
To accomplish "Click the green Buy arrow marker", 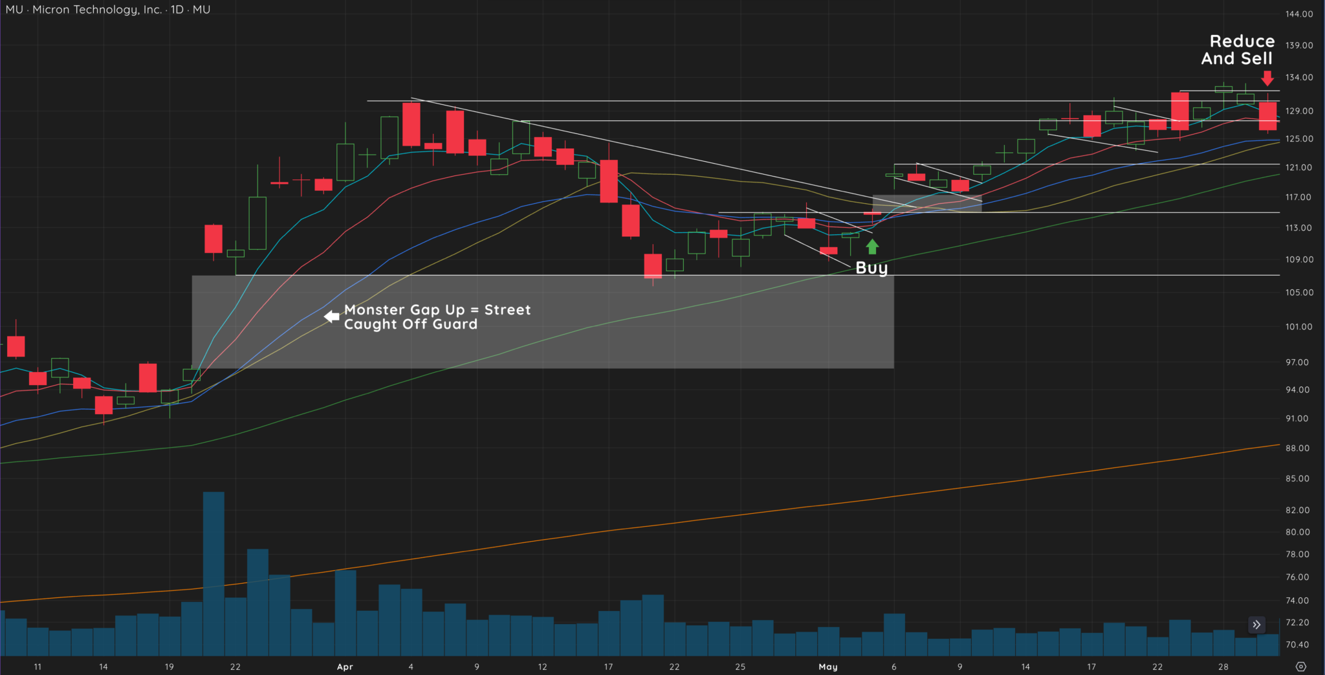I will point(872,246).
